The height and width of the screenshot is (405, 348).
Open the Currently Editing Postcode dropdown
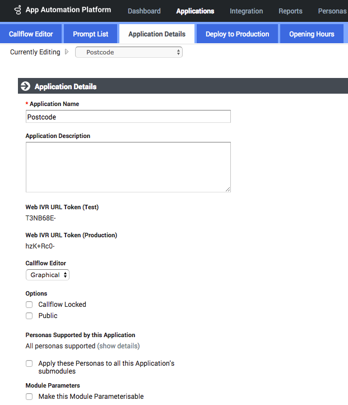pos(129,52)
